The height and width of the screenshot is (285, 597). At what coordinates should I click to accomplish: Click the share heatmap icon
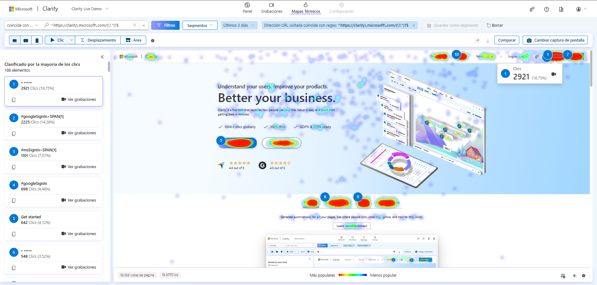(478, 40)
